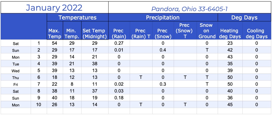Image resolution: width=272 pixels, height=115 pixels.
Task: Select the Set Temp (Midnight) header cell
Action: pos(95,31)
